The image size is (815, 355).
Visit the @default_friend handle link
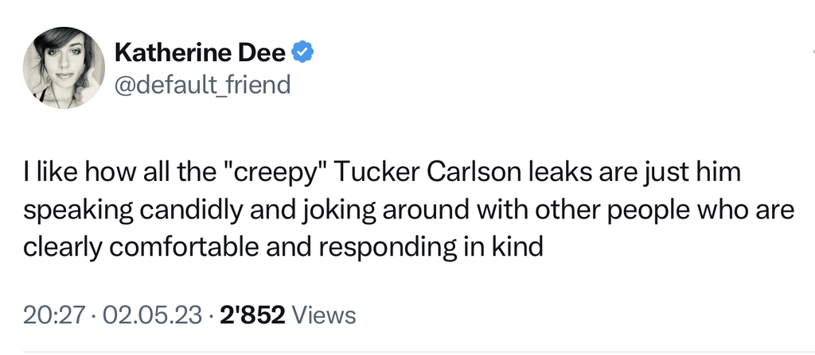tap(201, 85)
